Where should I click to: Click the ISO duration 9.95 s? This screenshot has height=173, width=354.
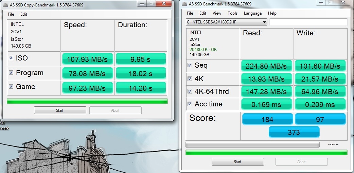click(141, 59)
